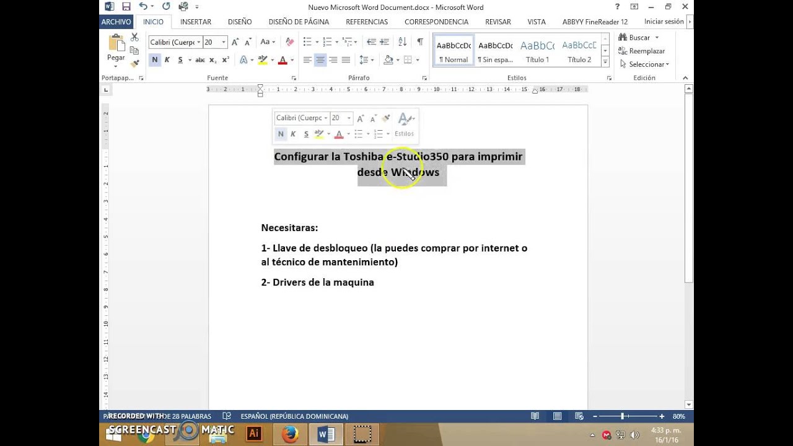Select the Format Painter brush in ribbon
Screen dimensions: 793x446
tap(134, 63)
